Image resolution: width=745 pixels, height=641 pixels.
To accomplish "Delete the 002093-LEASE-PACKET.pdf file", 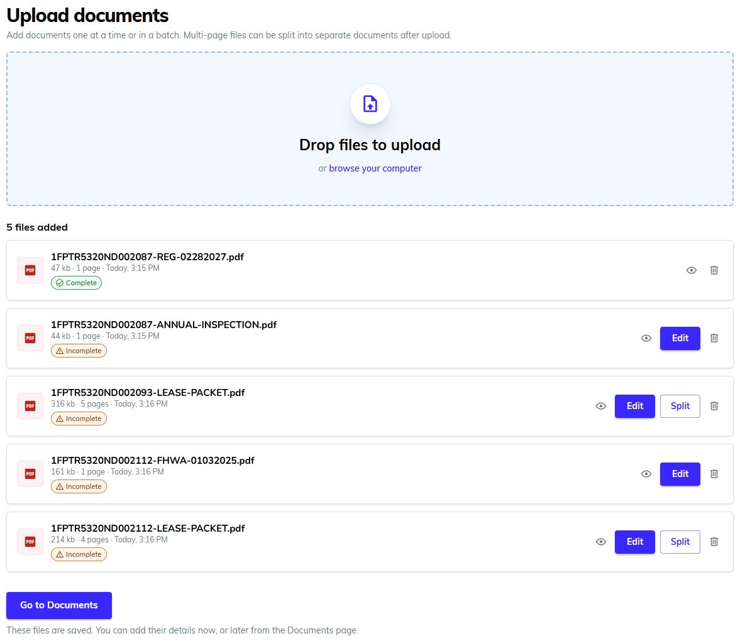I will (x=714, y=406).
